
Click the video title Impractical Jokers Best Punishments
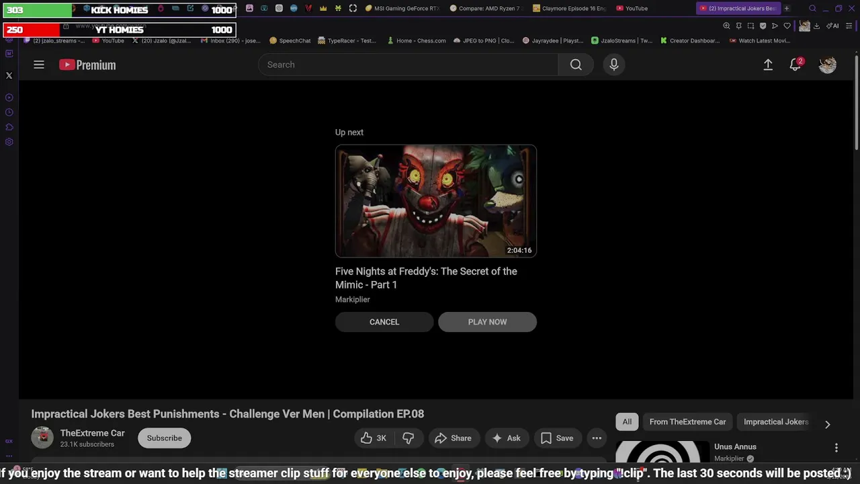(227, 413)
